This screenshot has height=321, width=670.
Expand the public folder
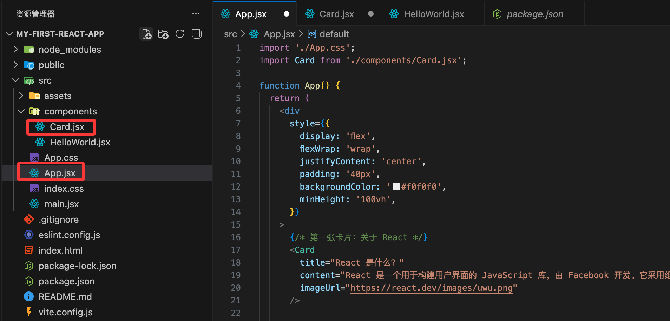coord(15,65)
